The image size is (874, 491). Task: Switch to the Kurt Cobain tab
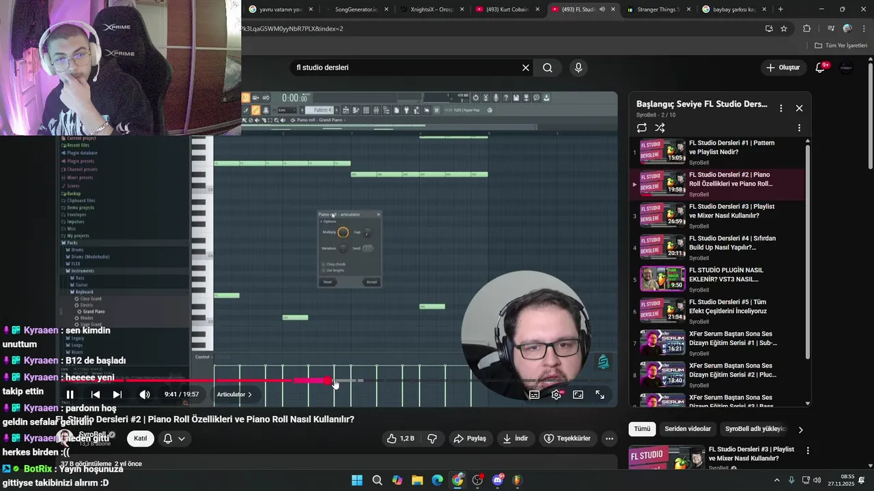pos(507,10)
